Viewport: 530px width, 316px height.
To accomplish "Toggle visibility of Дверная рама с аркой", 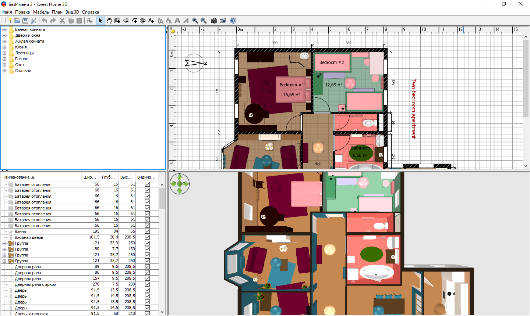I will (x=147, y=284).
